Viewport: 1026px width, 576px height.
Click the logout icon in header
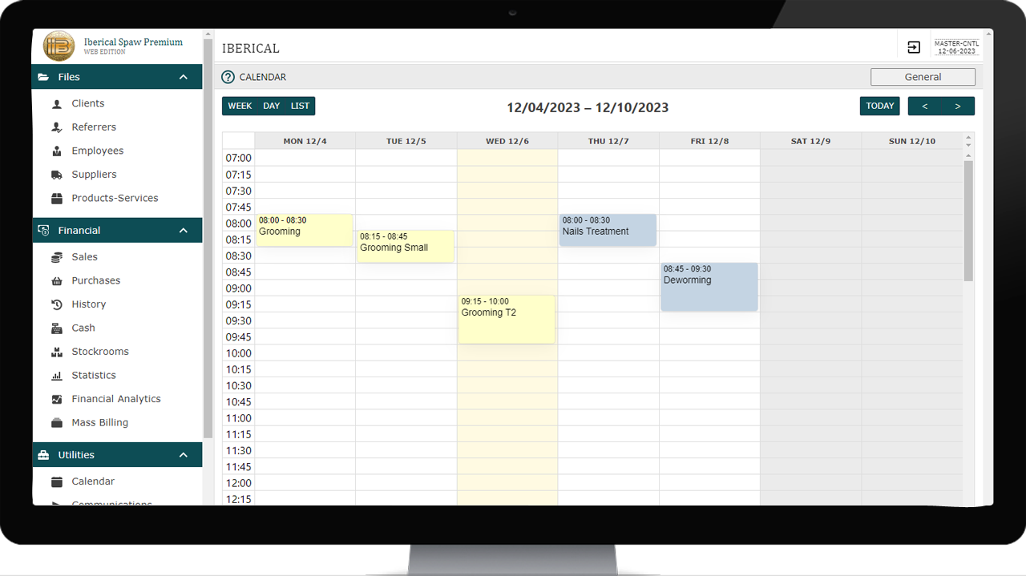914,47
